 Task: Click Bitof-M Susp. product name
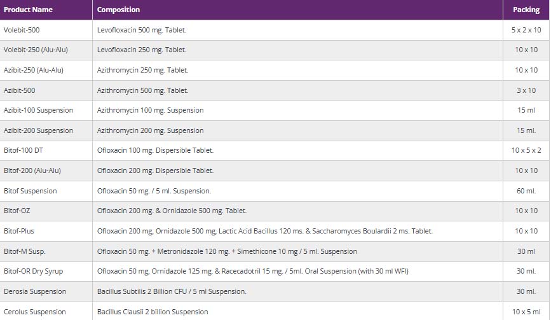pyautogui.click(x=24, y=251)
